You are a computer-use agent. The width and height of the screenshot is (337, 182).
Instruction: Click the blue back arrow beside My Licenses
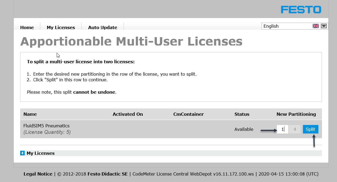pos(22,153)
